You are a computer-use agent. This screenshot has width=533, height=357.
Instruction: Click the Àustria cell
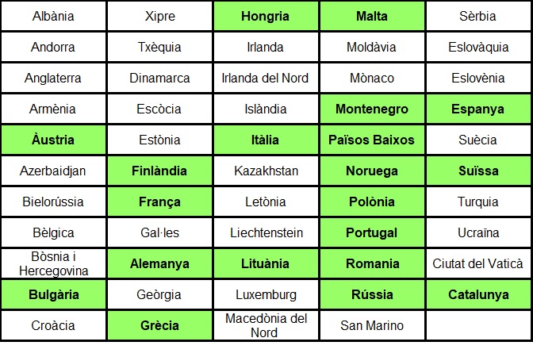click(x=53, y=140)
